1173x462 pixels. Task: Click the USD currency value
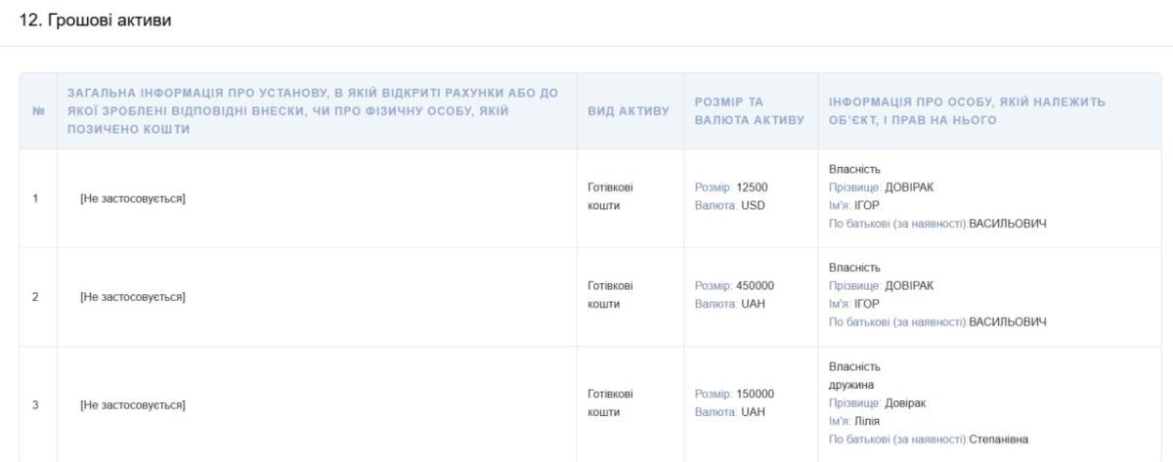click(x=753, y=206)
